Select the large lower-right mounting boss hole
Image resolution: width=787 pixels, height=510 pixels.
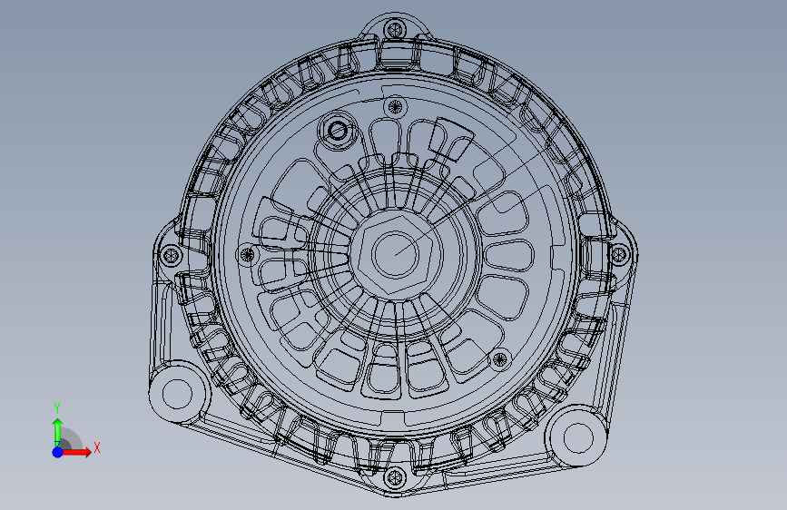pyautogui.click(x=578, y=437)
